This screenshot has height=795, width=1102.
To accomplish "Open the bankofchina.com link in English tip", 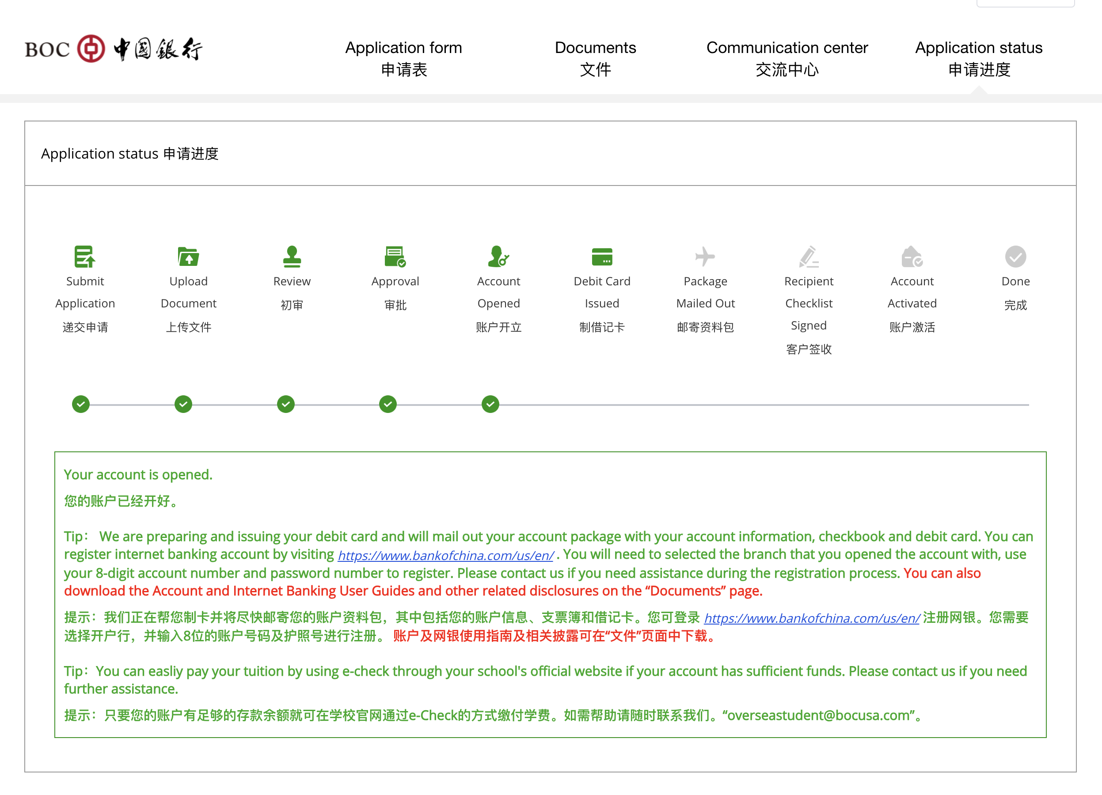I will 445,555.
